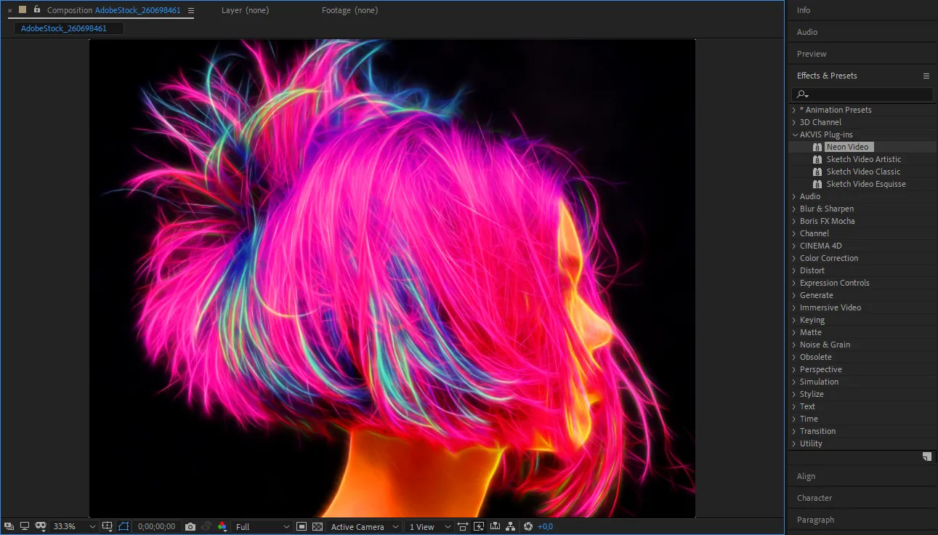Expand the Distort category
The height and width of the screenshot is (535, 938).
(793, 271)
